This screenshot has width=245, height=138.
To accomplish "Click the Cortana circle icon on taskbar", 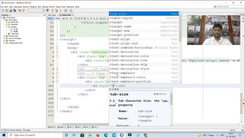I will click(x=66, y=135).
